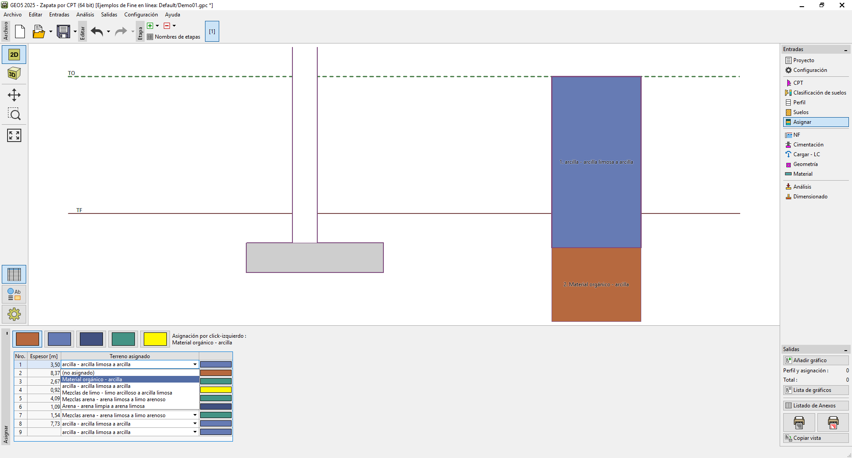Viewport: 852px width, 458px height.
Task: Open the Configuración menu
Action: (141, 15)
